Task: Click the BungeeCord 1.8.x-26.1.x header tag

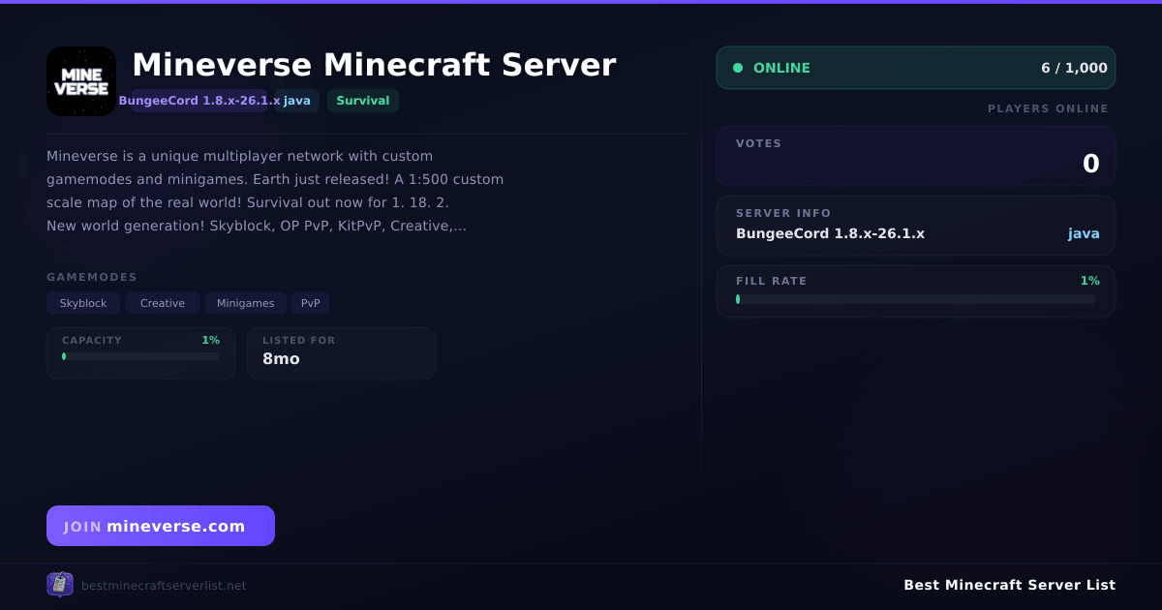Action: click(199, 101)
